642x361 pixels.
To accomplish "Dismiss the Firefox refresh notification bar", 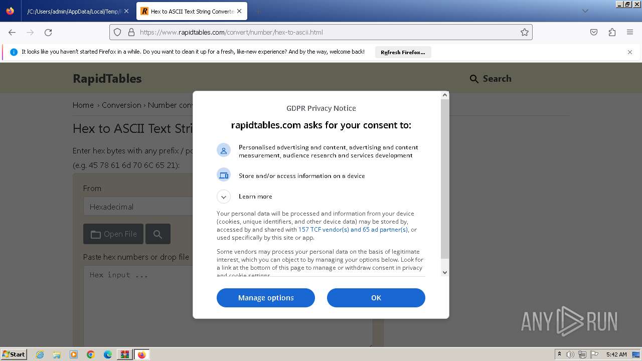I will (x=630, y=52).
